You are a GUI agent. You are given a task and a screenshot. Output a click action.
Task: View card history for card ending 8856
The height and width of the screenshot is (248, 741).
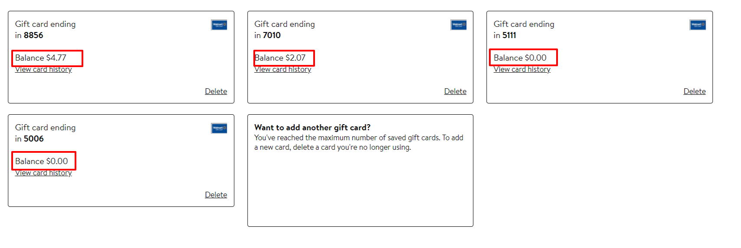(x=43, y=70)
